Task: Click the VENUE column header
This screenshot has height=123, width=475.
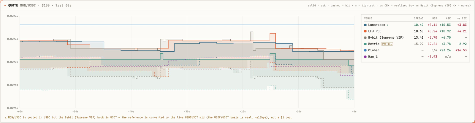Action: (x=368, y=18)
